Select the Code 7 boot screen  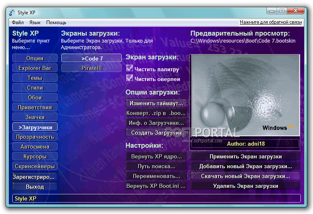[92, 59]
